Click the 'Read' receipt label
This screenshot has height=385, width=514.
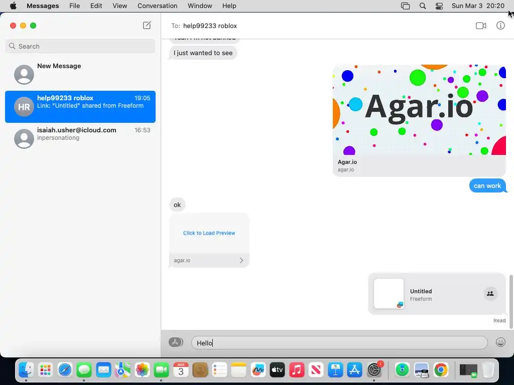click(499, 320)
